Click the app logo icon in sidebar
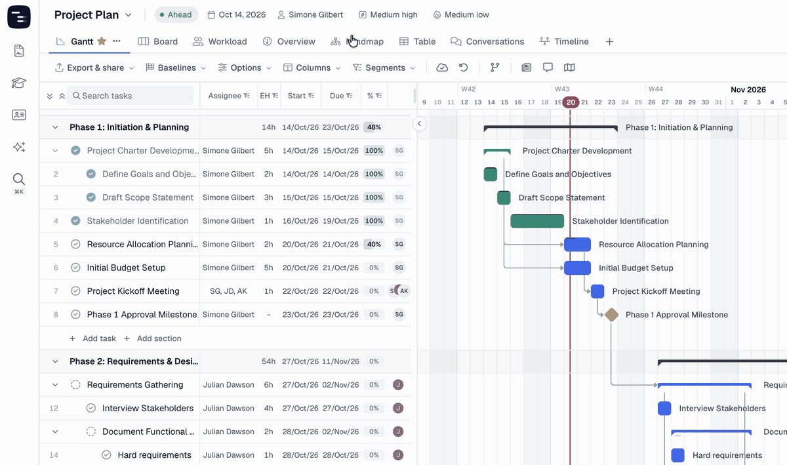Screen dimensions: 787x465 click(x=19, y=17)
